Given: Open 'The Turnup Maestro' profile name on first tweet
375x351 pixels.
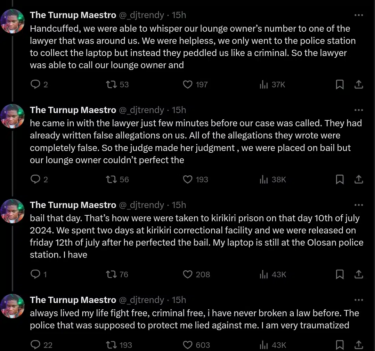Looking at the screenshot, I should coord(73,15).
